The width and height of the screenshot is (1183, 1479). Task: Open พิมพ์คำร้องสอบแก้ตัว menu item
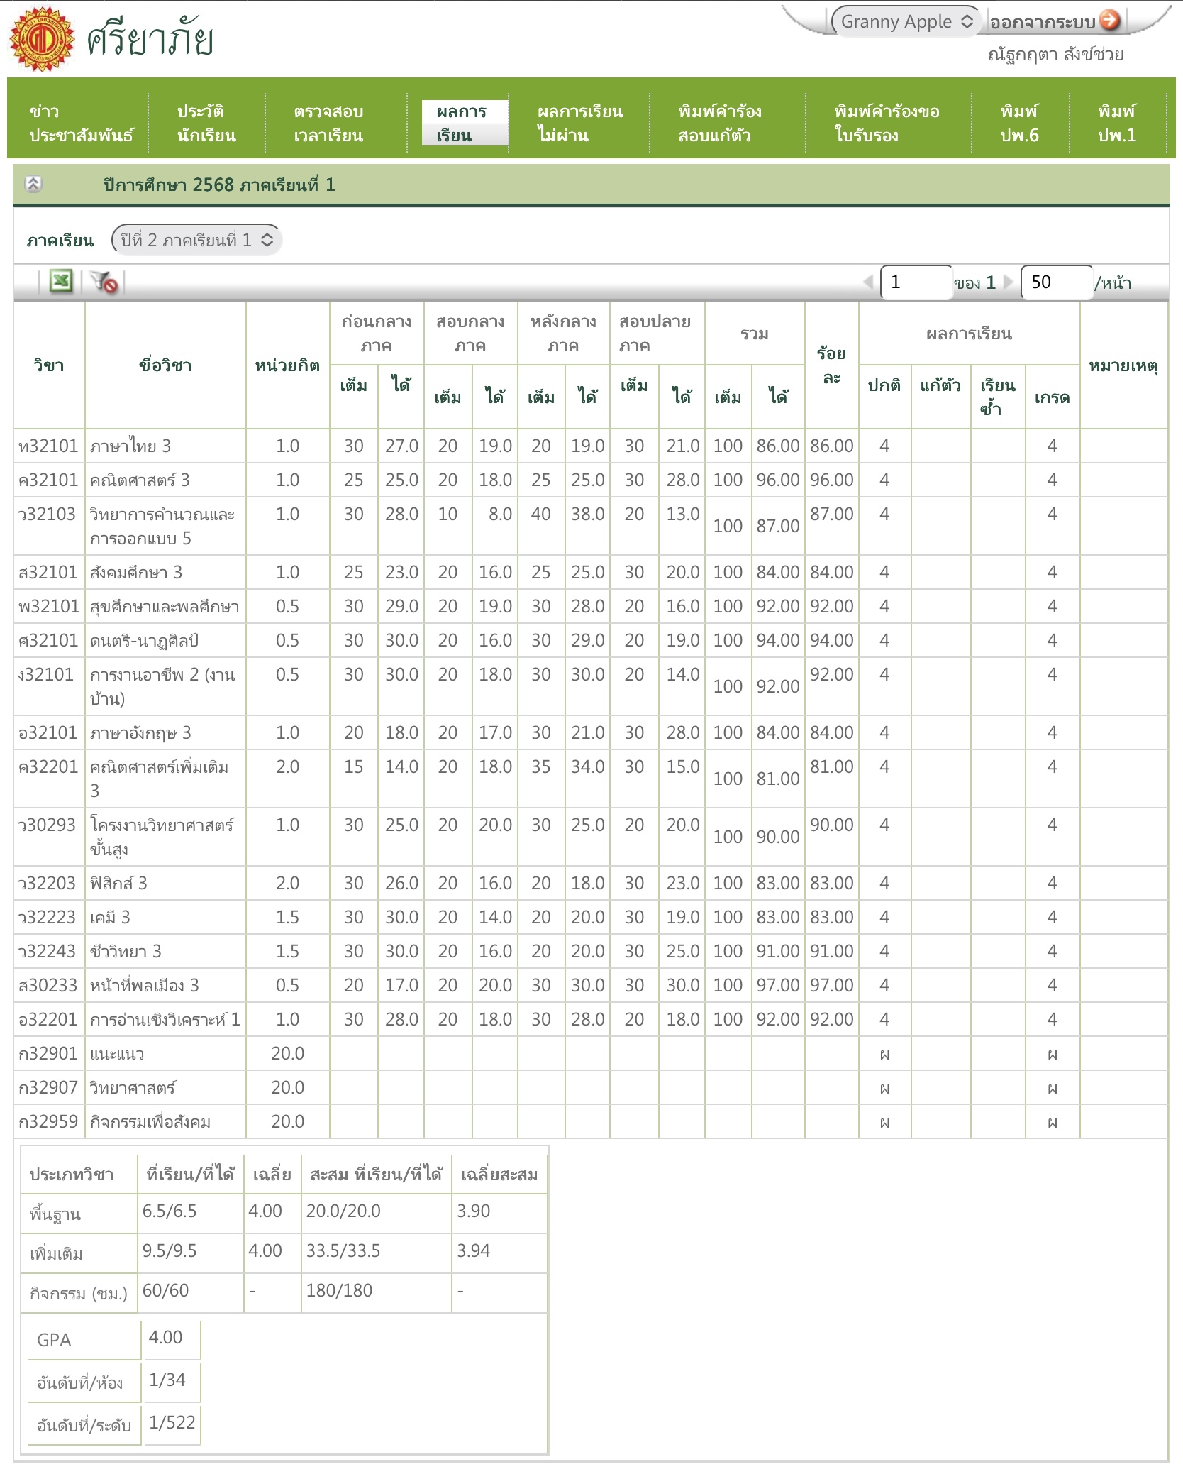(x=719, y=123)
